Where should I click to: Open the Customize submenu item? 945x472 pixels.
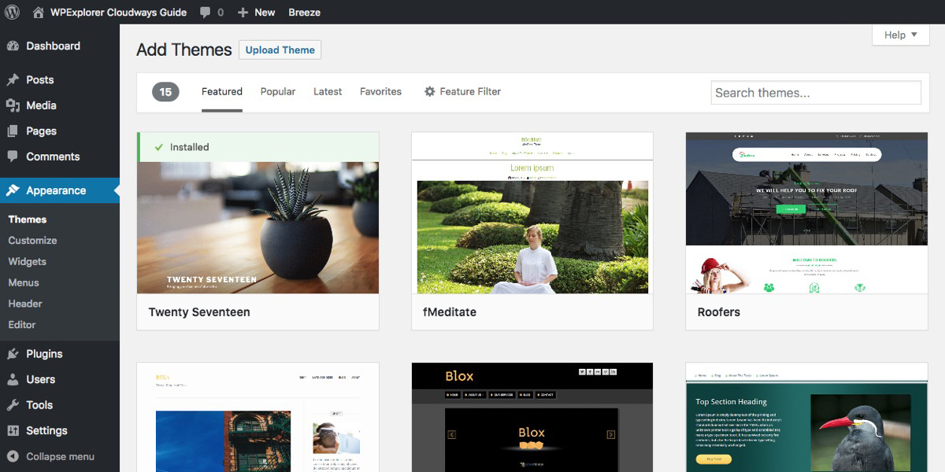(32, 241)
